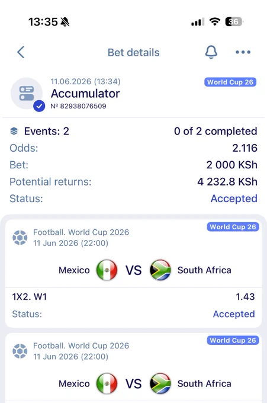Tap the Mexico flag in first match
The height and width of the screenshot is (403, 267).
[x=107, y=270]
